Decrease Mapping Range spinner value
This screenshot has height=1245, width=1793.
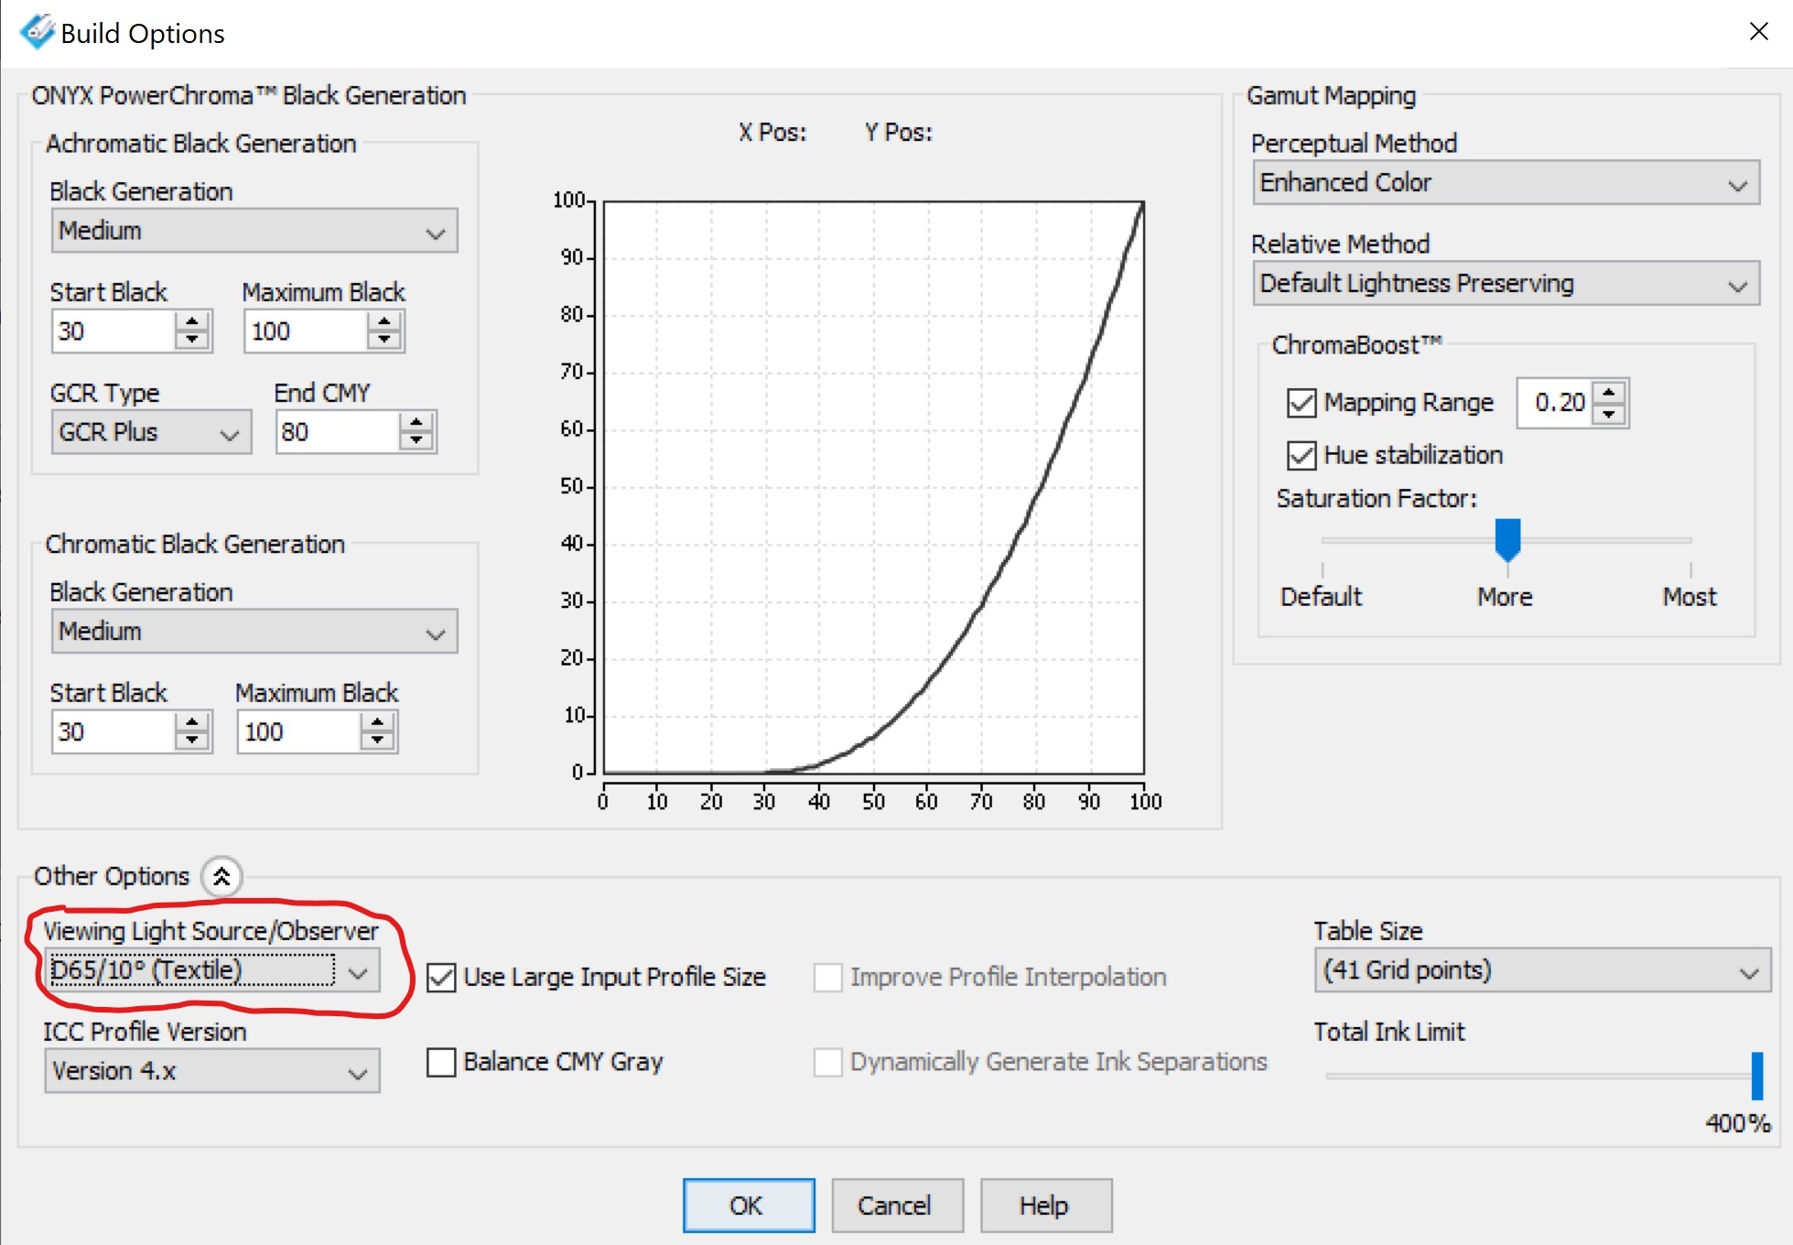1609,414
